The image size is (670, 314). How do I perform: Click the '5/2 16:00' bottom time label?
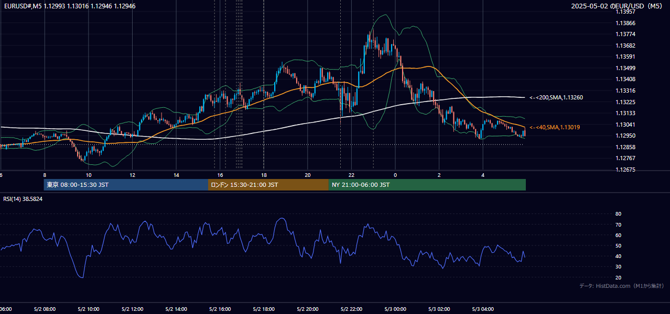(220, 309)
